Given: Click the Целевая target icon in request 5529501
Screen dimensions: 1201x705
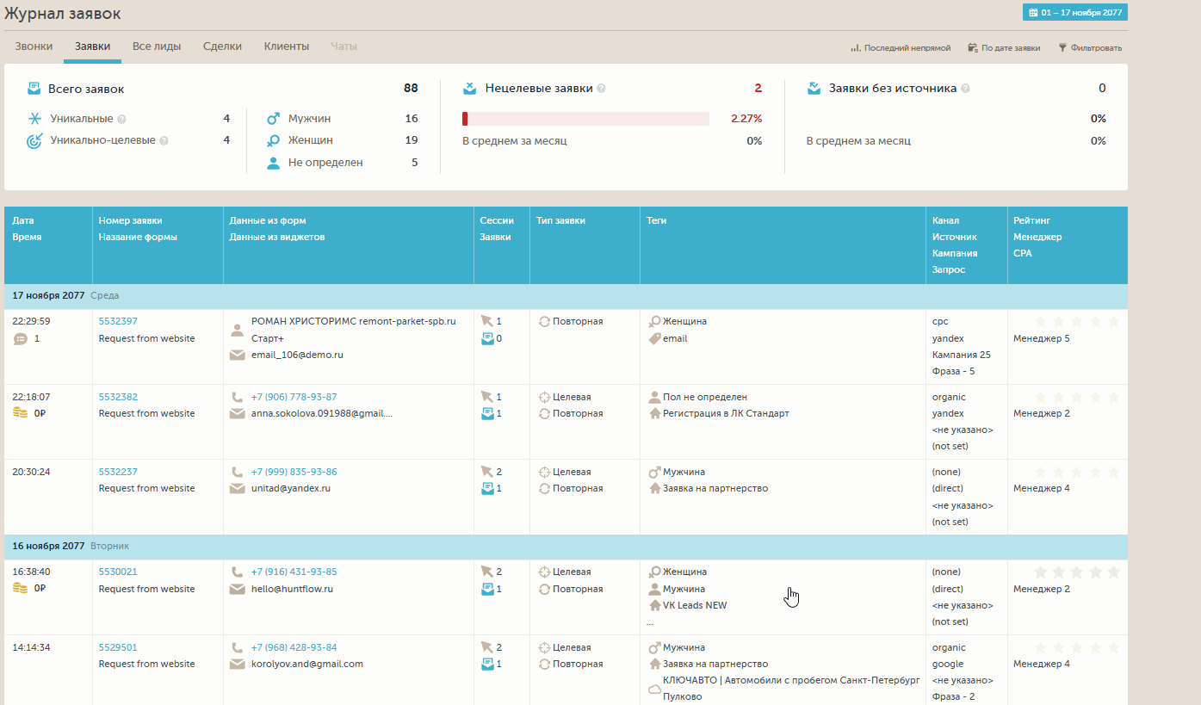Looking at the screenshot, I should click(x=544, y=647).
